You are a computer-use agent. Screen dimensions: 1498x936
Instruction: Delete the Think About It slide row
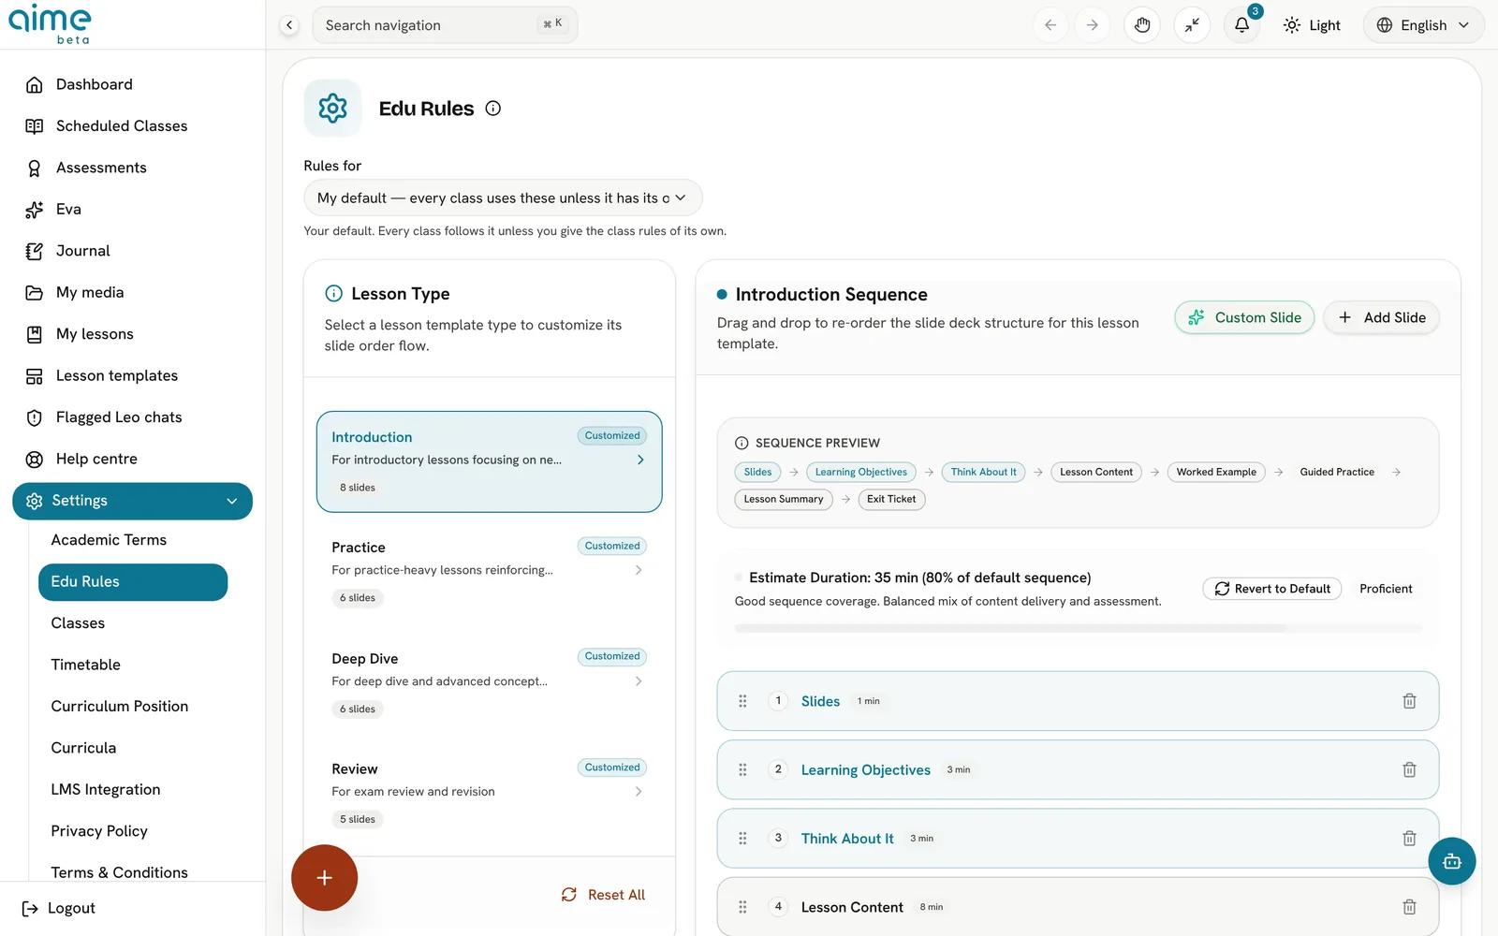click(x=1409, y=839)
